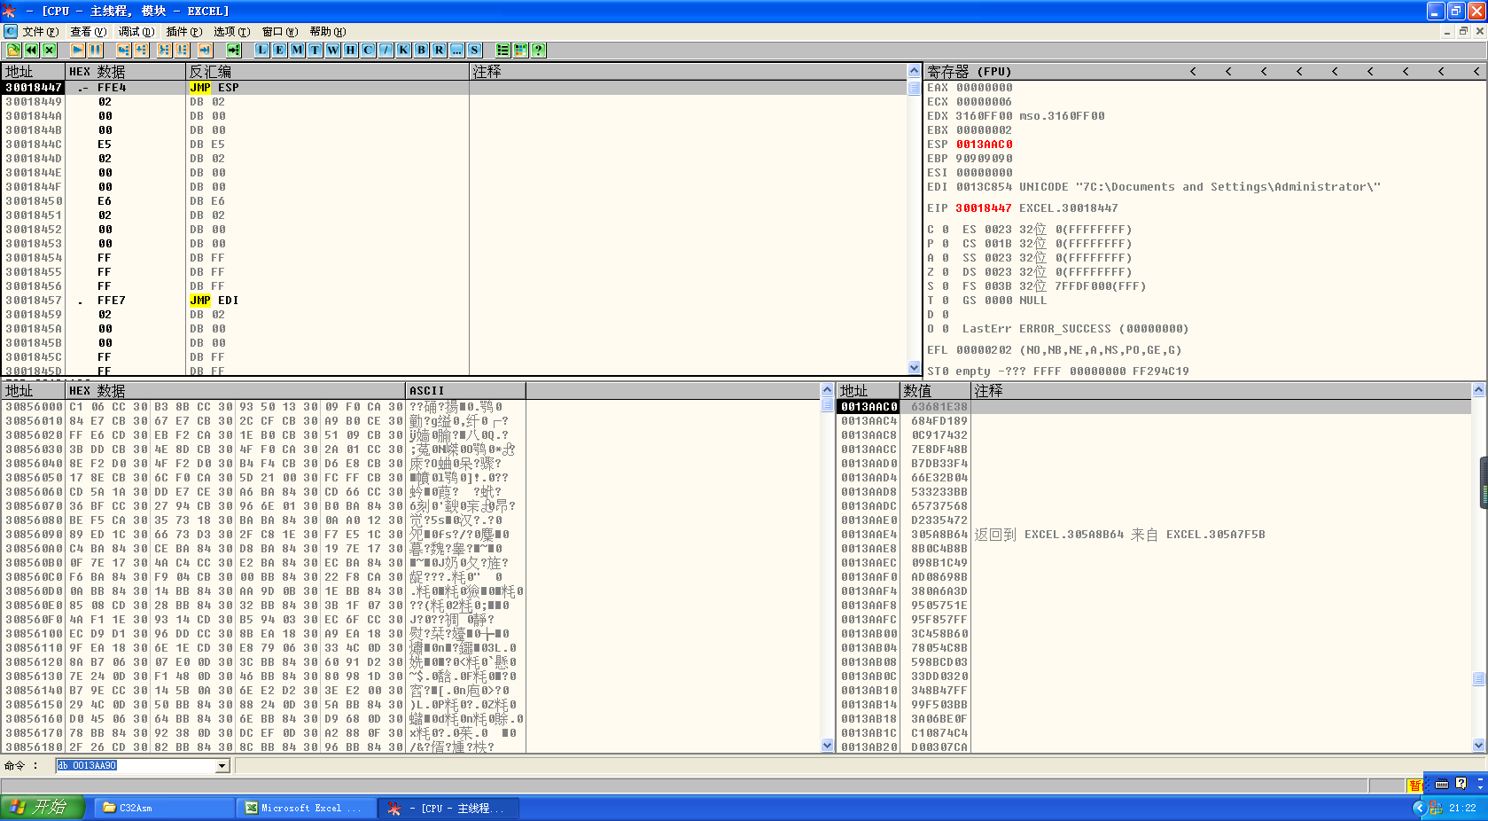The width and height of the screenshot is (1488, 821).
Task: Click stack pane scroll-down arrow
Action: pyautogui.click(x=1478, y=746)
